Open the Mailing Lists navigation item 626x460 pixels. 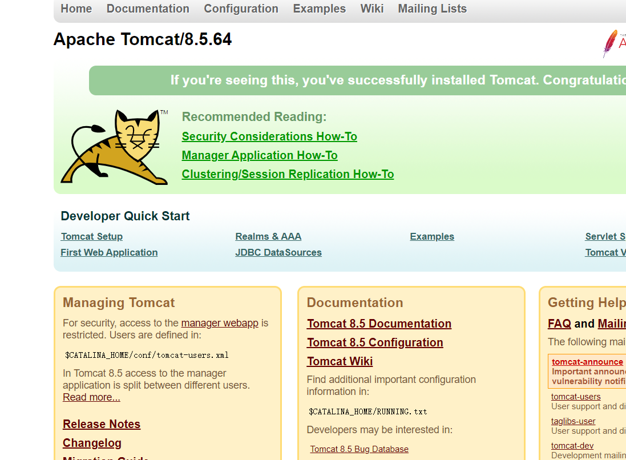[433, 9]
